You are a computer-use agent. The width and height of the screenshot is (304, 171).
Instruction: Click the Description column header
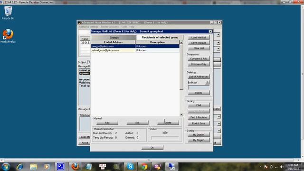157,42
